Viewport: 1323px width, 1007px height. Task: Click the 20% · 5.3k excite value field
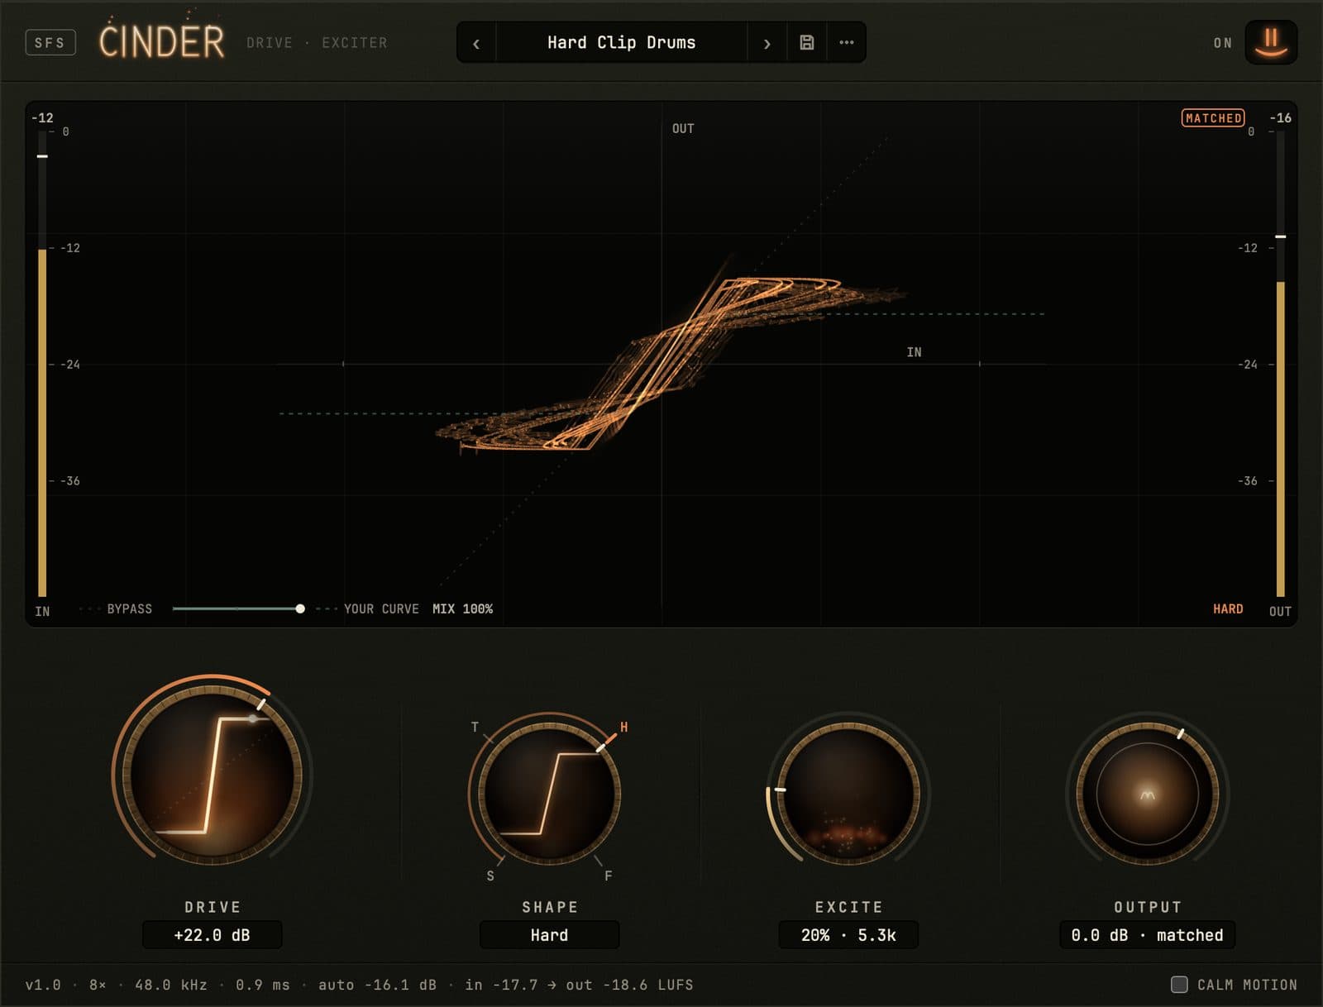pos(848,935)
